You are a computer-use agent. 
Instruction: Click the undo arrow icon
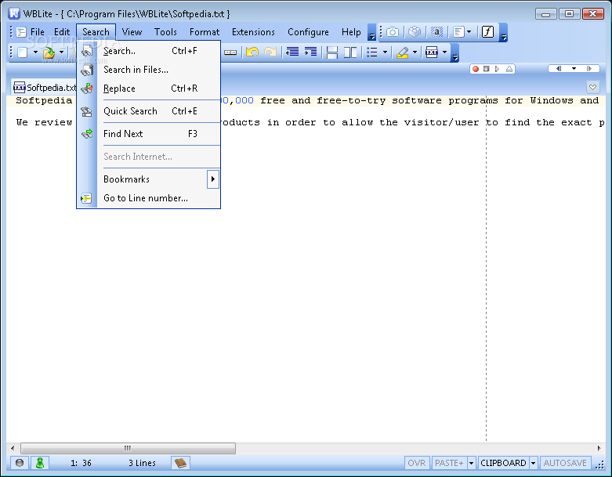252,52
